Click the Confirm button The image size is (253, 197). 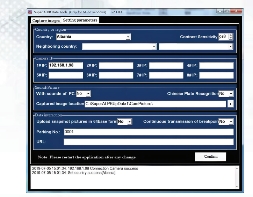click(x=211, y=157)
